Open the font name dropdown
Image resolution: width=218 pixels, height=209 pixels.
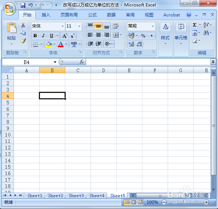pos(62,26)
